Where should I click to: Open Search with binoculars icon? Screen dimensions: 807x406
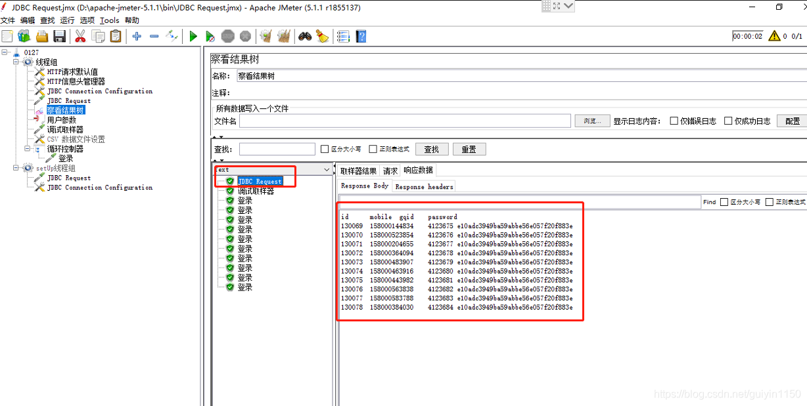[x=305, y=36]
